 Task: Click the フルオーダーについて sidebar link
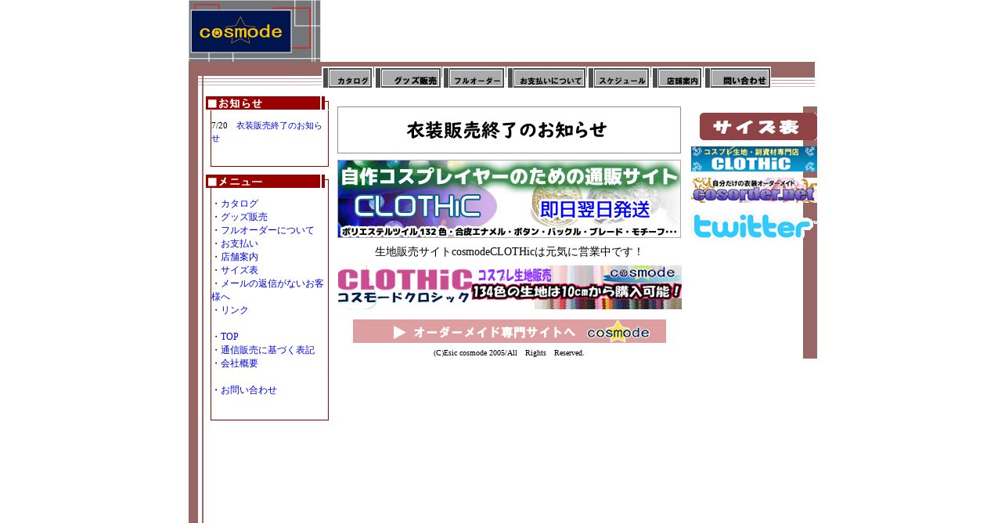click(267, 230)
